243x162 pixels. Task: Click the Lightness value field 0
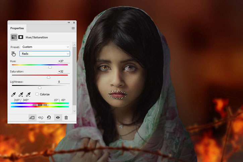[64, 82]
